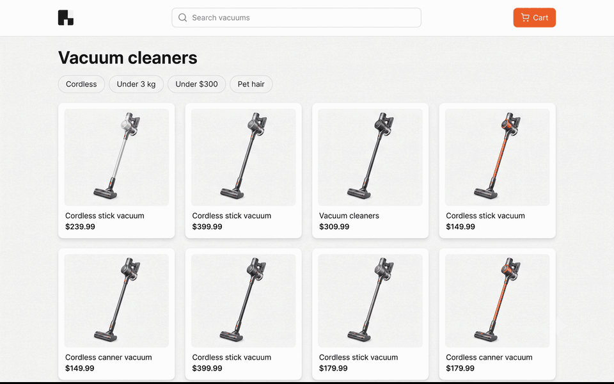The width and height of the screenshot is (614, 384).
Task: Open the orange vacuum image priced $149.99
Action: (498, 157)
